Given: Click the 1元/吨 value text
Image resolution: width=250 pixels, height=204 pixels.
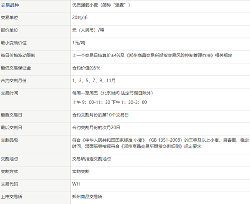Looking at the screenshot, I should coord(79,43).
